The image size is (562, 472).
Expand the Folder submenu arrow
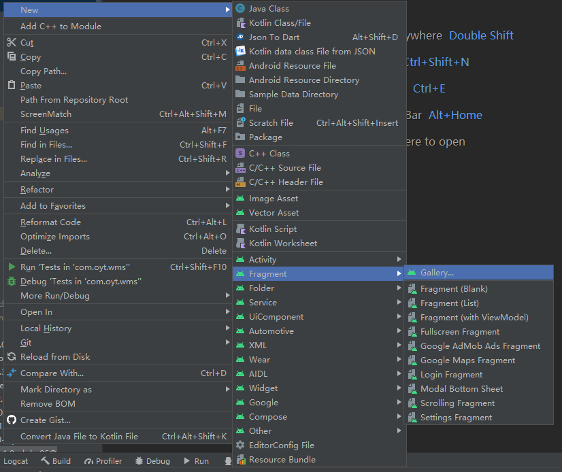click(x=399, y=288)
